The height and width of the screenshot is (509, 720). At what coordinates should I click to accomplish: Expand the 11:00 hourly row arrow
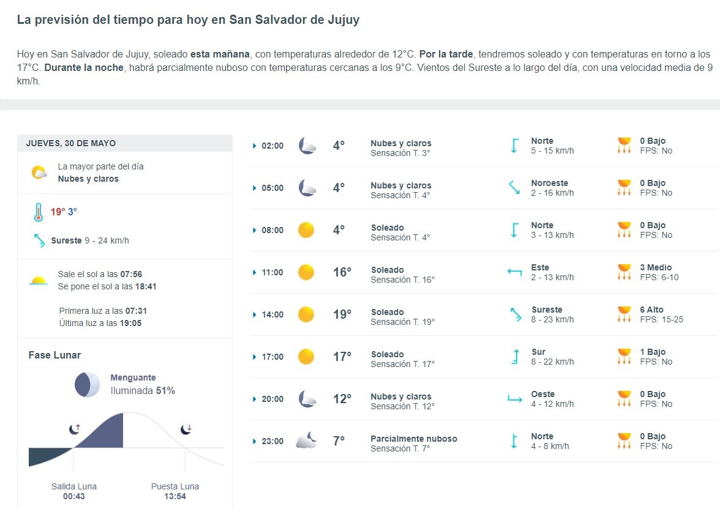(255, 273)
